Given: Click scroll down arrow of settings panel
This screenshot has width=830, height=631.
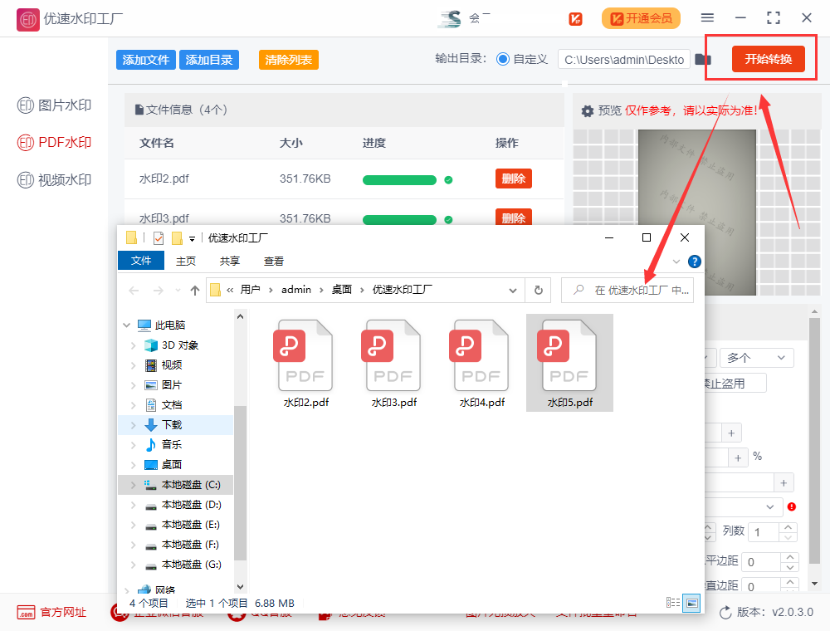Looking at the screenshot, I should (815, 584).
